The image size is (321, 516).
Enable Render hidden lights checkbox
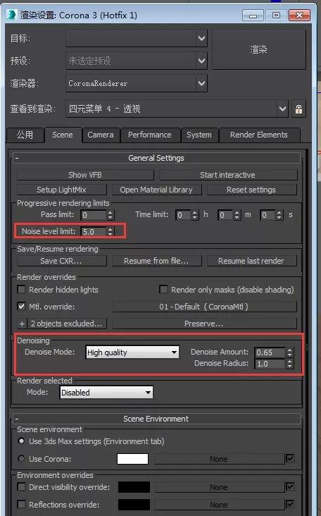coord(21,290)
